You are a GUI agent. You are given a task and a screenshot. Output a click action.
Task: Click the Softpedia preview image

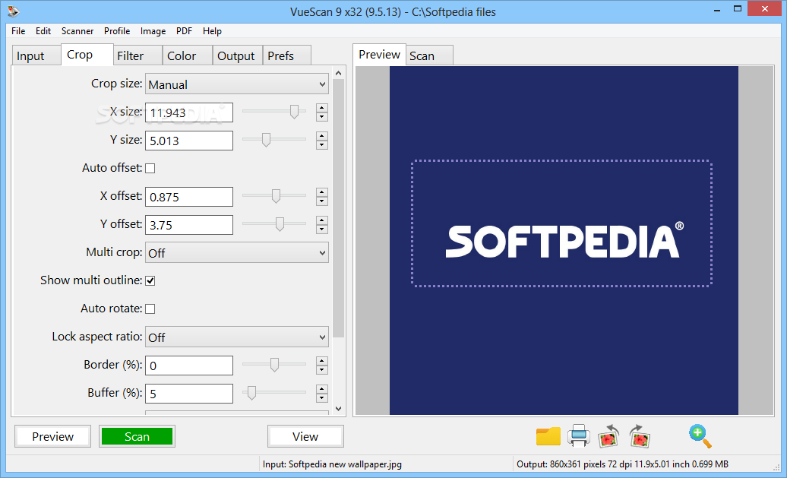click(564, 240)
